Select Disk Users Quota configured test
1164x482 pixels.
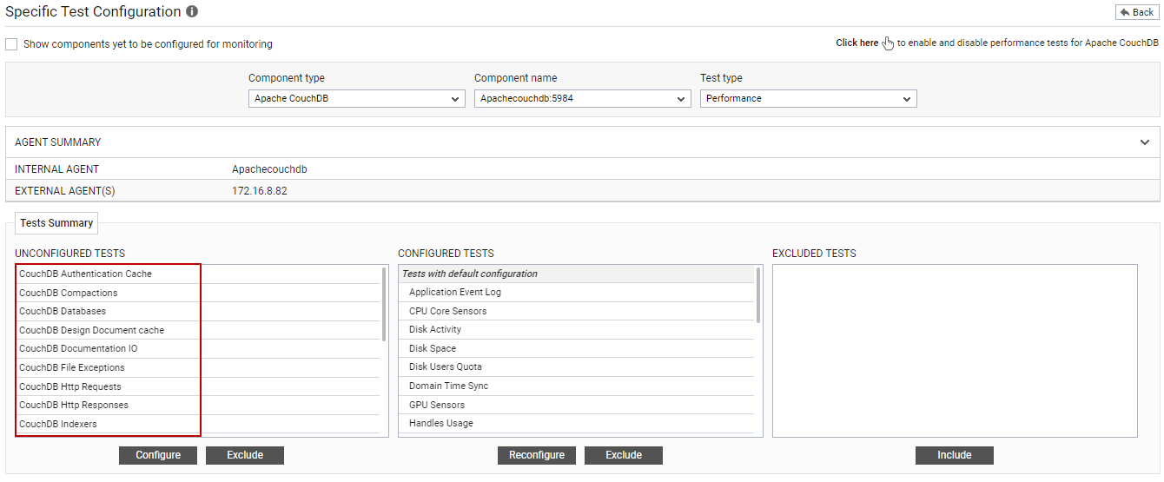(577, 367)
